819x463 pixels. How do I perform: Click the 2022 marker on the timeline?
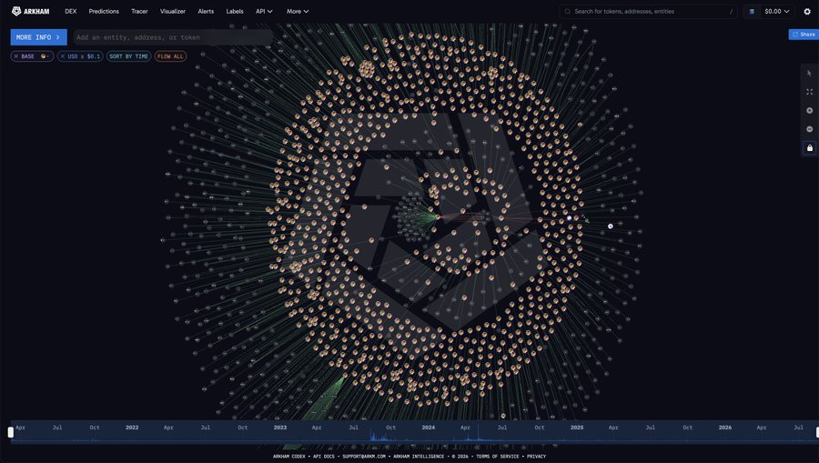(x=132, y=428)
